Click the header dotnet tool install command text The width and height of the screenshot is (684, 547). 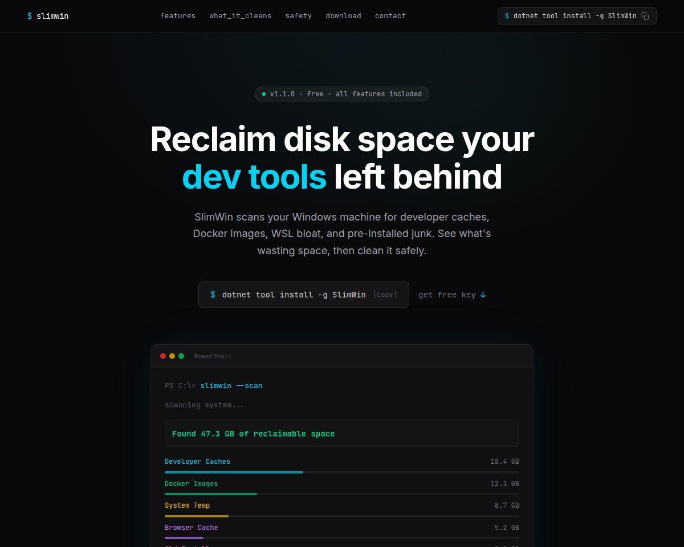coord(575,16)
